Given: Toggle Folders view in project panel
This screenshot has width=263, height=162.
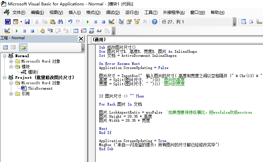Looking at the screenshot, I should pos(23,47).
